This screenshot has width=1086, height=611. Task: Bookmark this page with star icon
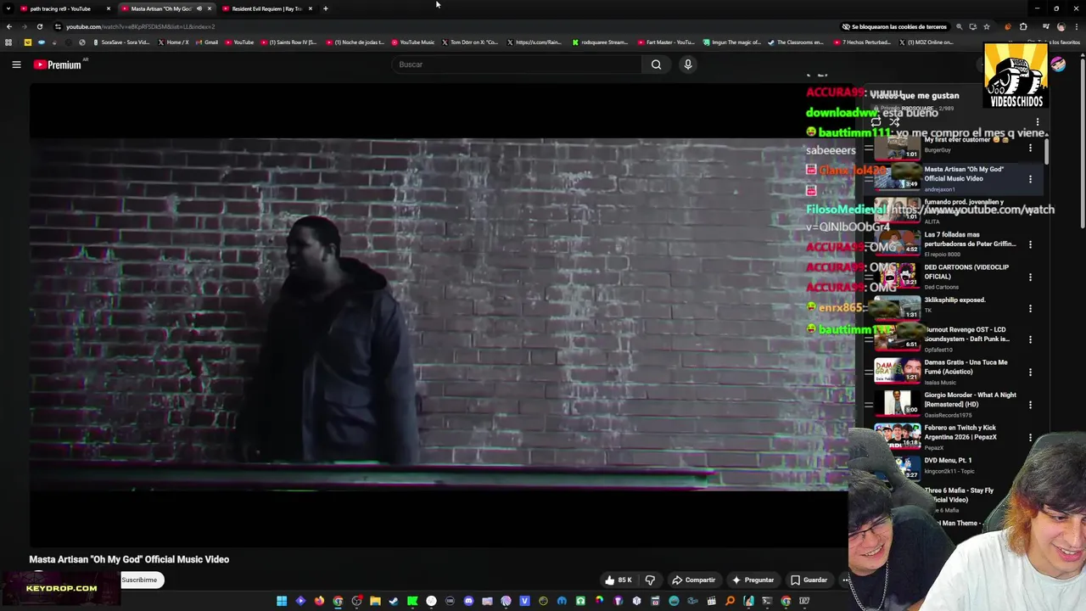[986, 26]
